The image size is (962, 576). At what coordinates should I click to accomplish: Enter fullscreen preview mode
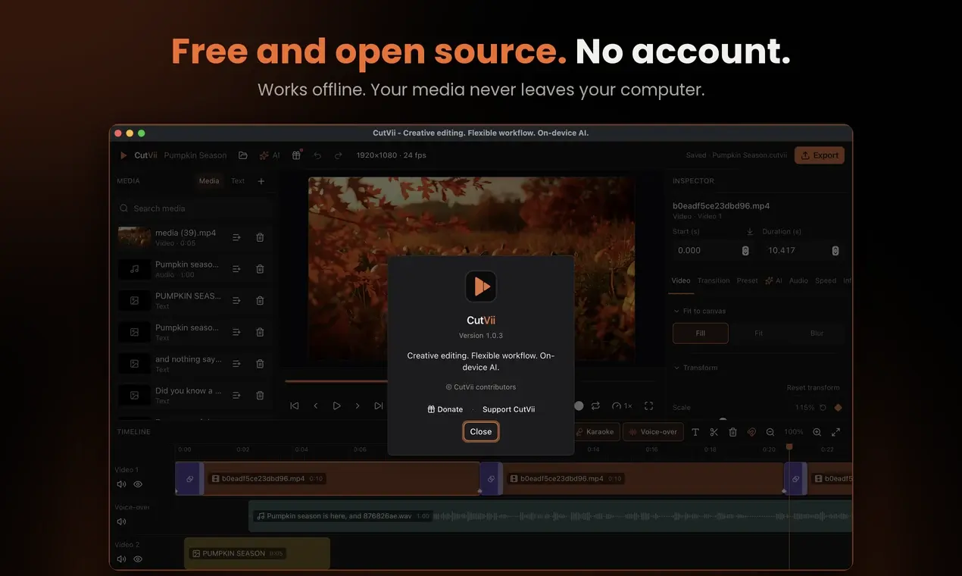click(648, 406)
